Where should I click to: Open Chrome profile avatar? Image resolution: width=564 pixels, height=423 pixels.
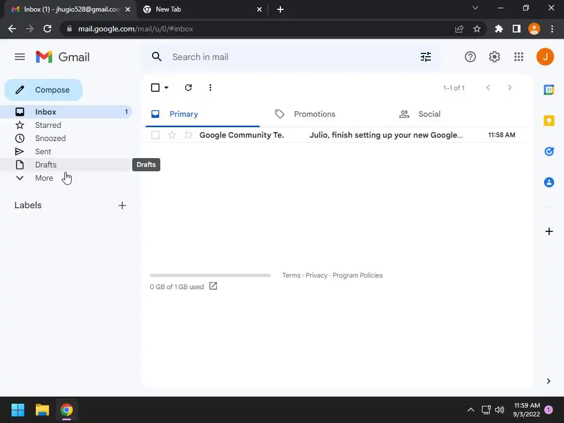(534, 29)
